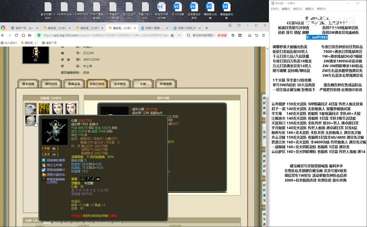Screen dimensions: 367x227
Task: Go to the browser home page
Action: click(x=23, y=35)
